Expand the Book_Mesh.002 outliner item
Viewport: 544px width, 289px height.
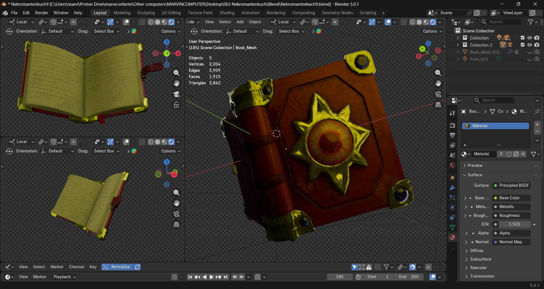tap(458, 52)
